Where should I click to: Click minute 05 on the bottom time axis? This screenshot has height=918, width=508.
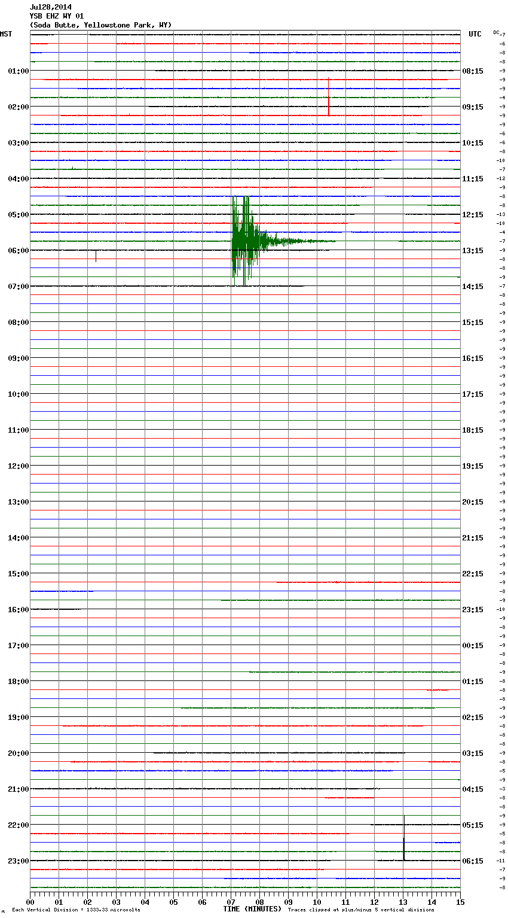[x=173, y=902]
